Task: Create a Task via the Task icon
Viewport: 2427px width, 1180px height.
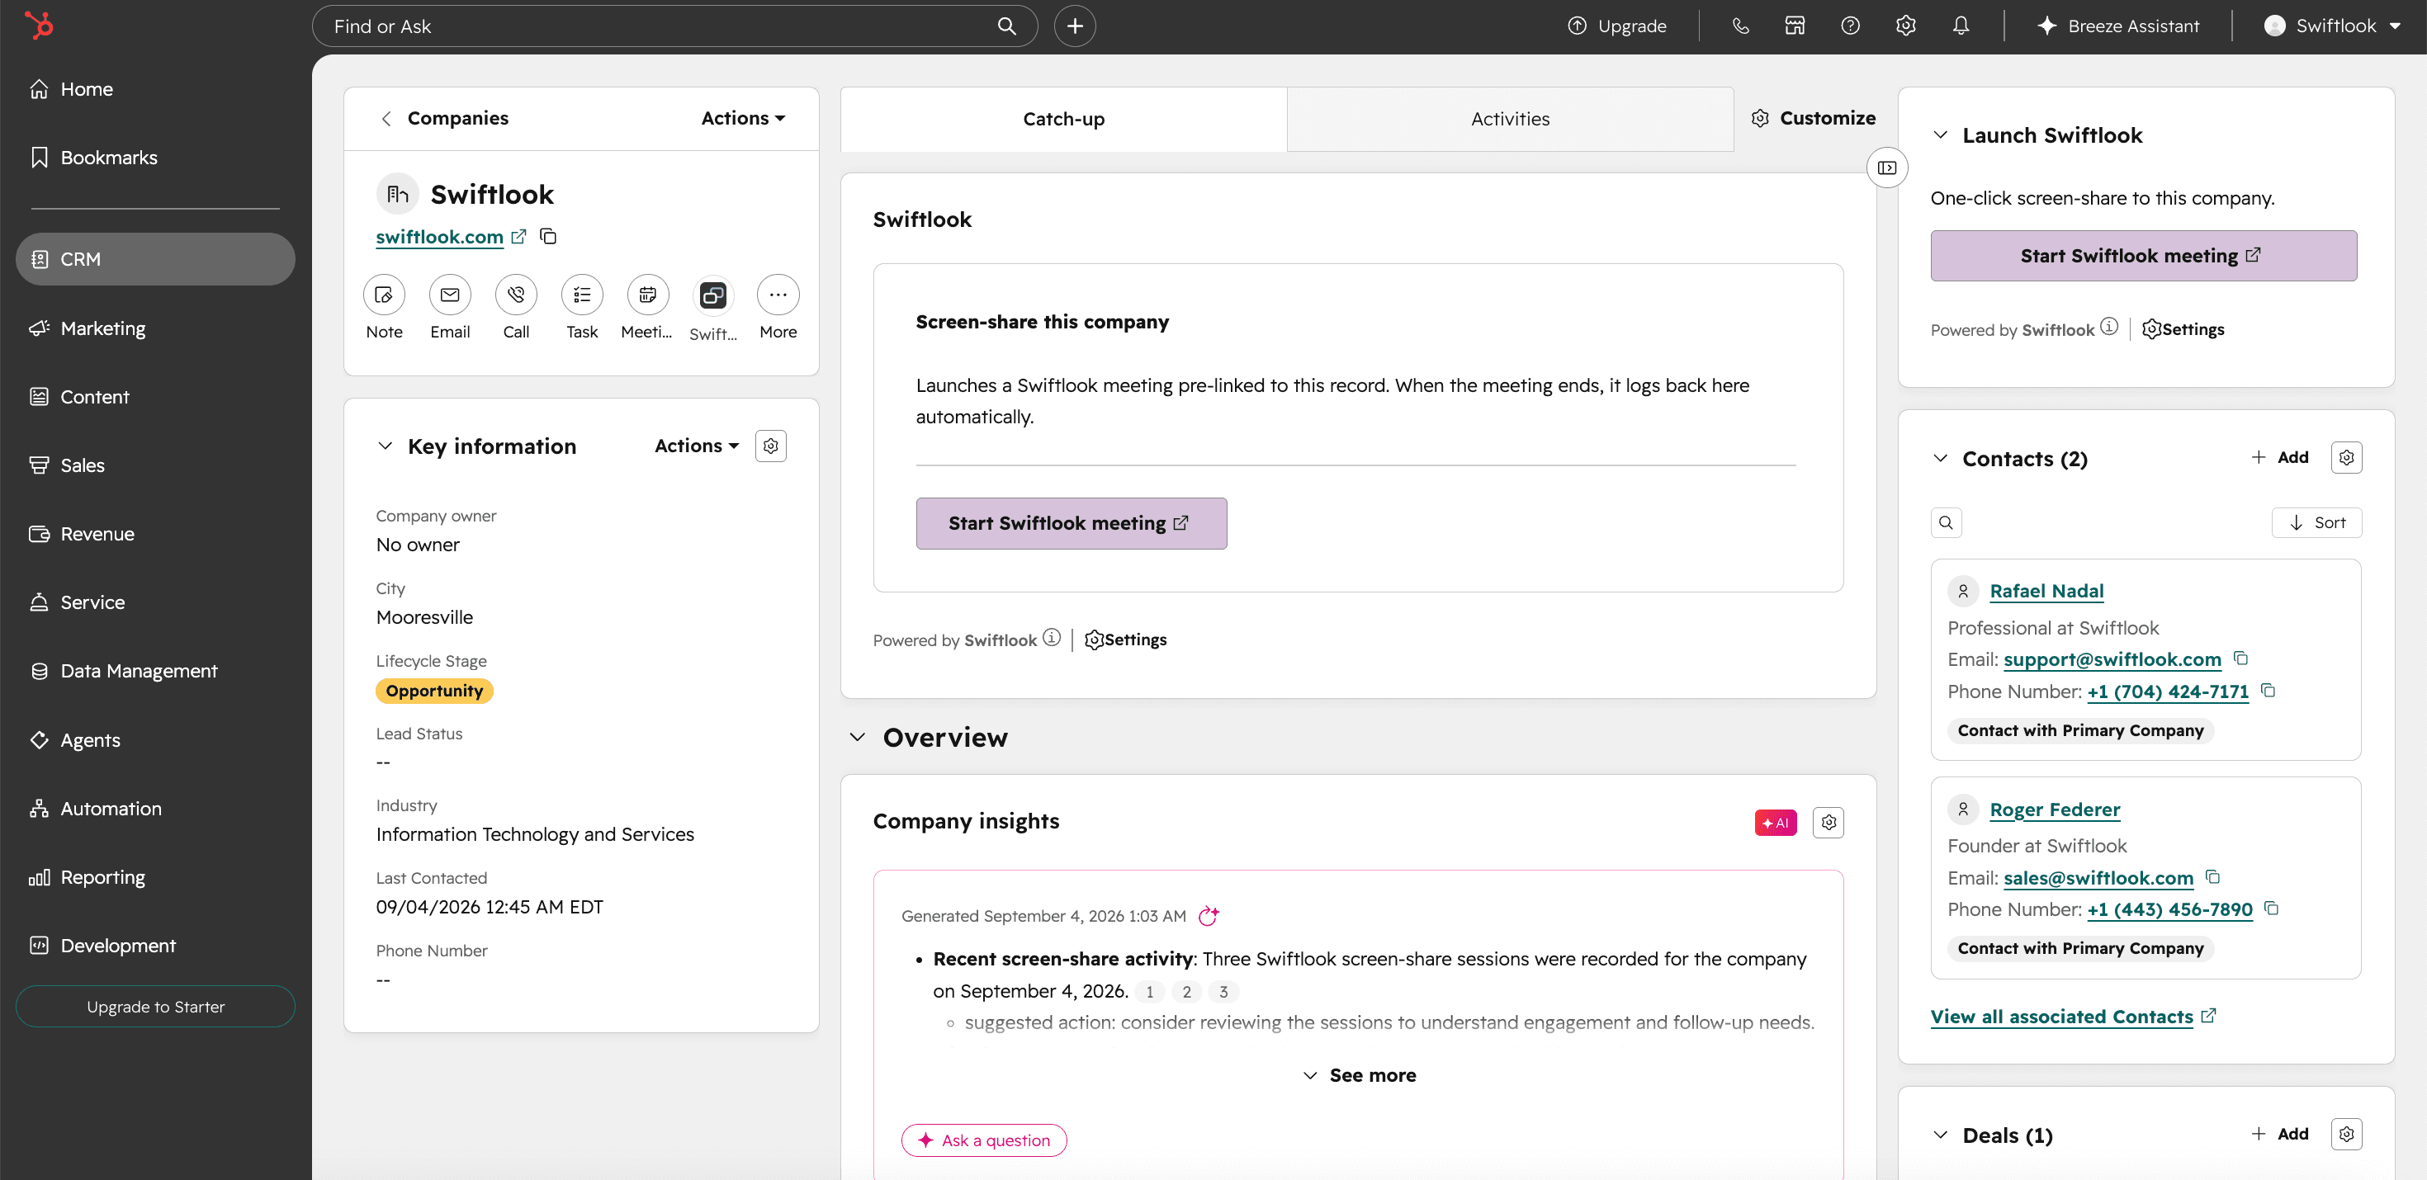Action: click(582, 295)
